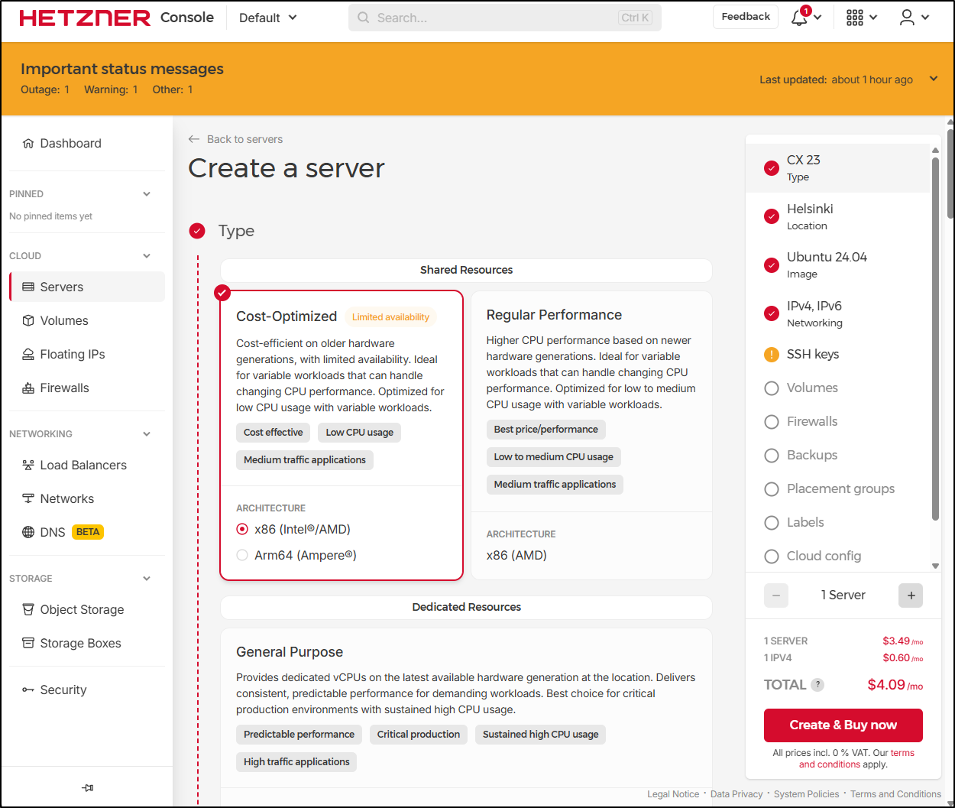Click the notifications bell icon
This screenshot has width=955, height=808.
799,18
